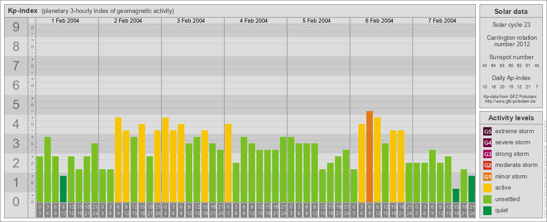Click the '3 Feb 2004' date header
547x222 pixels.
[x=191, y=21]
